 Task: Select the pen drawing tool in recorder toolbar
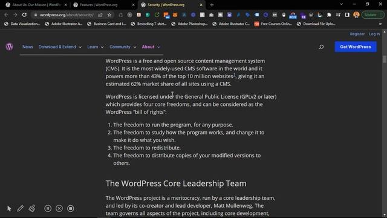[x=20, y=208]
